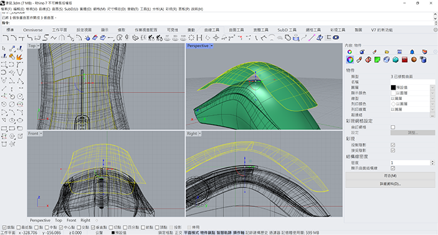438x235 pixels.
Task: Open the 圖層 layer dropdown in properties
Action: coord(432,87)
